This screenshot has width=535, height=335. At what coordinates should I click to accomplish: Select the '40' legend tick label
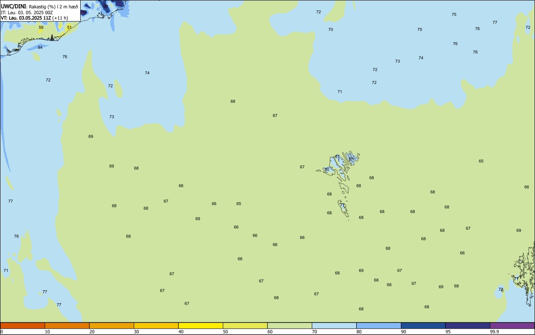(x=181, y=332)
